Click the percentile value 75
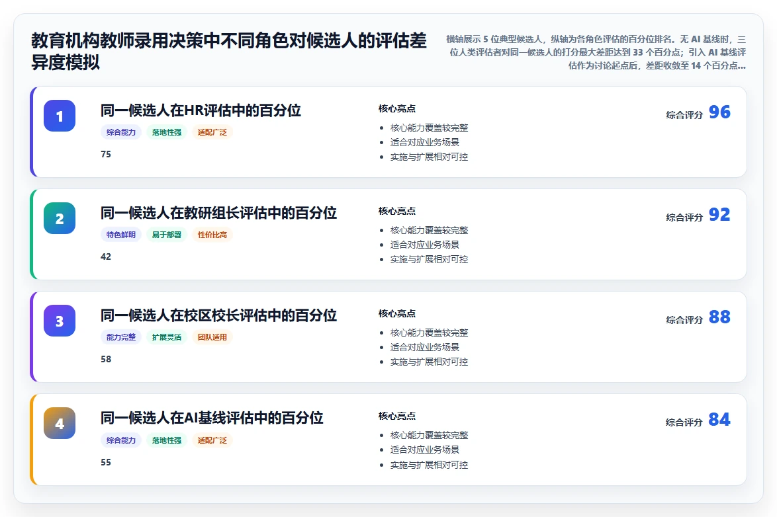Viewport: 777px width, 517px height. (106, 154)
